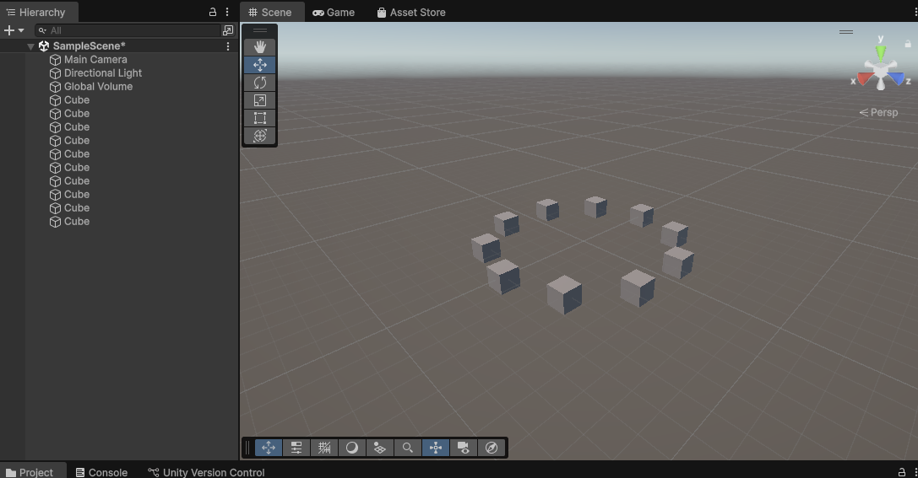Toggle the View Options overlay button

[379, 448]
